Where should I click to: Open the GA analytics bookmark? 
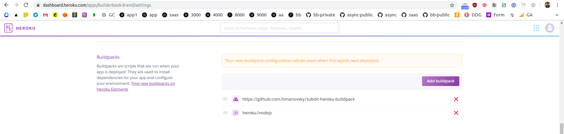526,15
